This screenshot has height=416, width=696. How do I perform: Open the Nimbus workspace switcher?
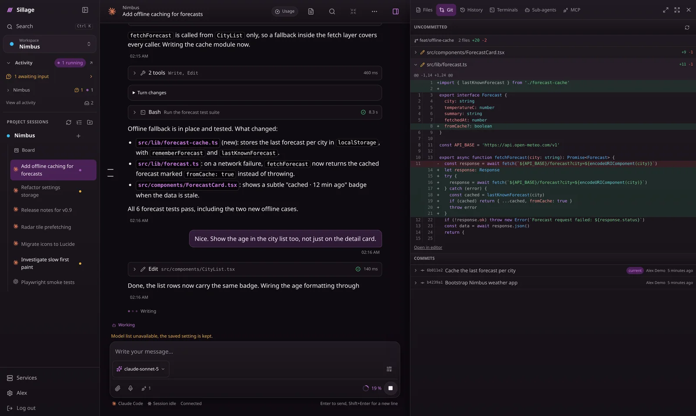coord(50,44)
